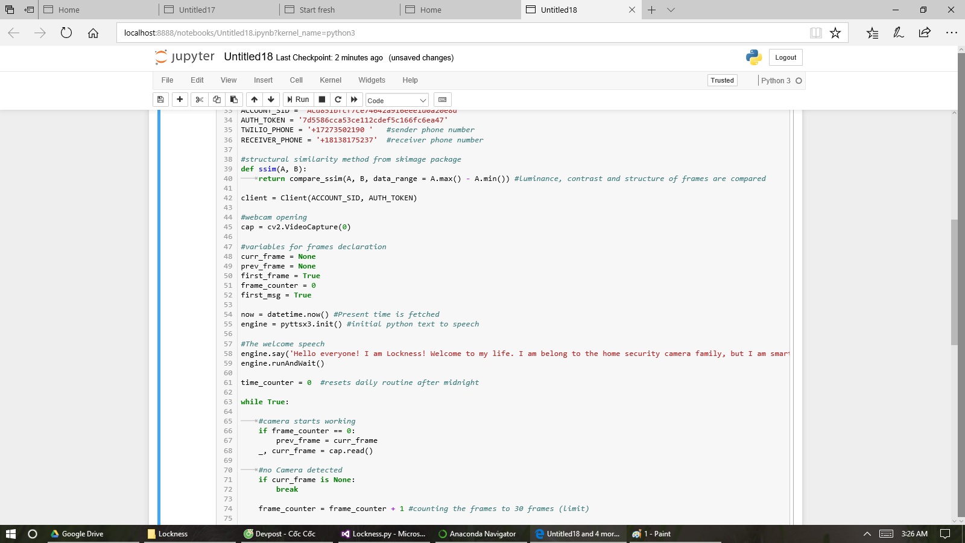
Task: Open Lockness.py Visual Studio taskbar item
Action: (x=383, y=534)
